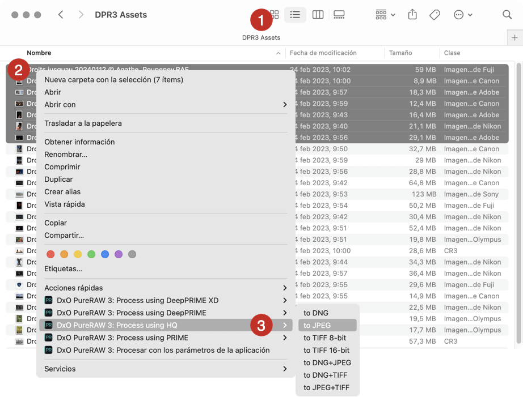The width and height of the screenshot is (523, 397).
Task: Expand Abrir con submenu
Action: pyautogui.click(x=165, y=105)
